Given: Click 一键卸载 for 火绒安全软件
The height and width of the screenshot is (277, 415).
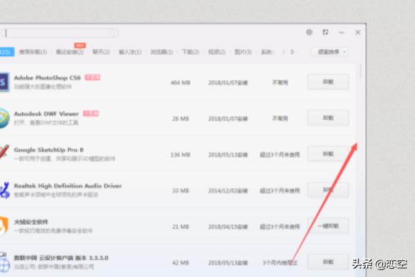Looking at the screenshot, I should (328, 225).
